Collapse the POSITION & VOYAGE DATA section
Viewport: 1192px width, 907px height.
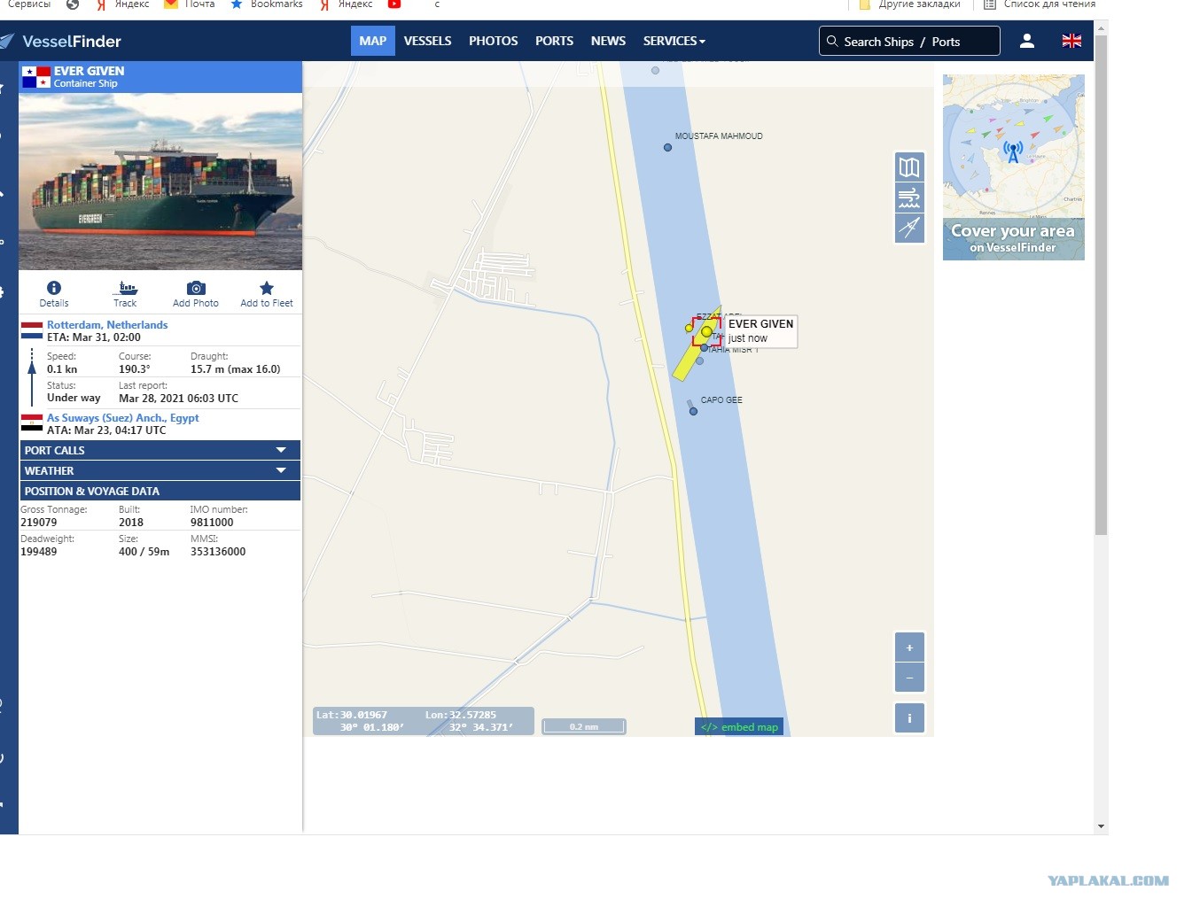pyautogui.click(x=160, y=491)
